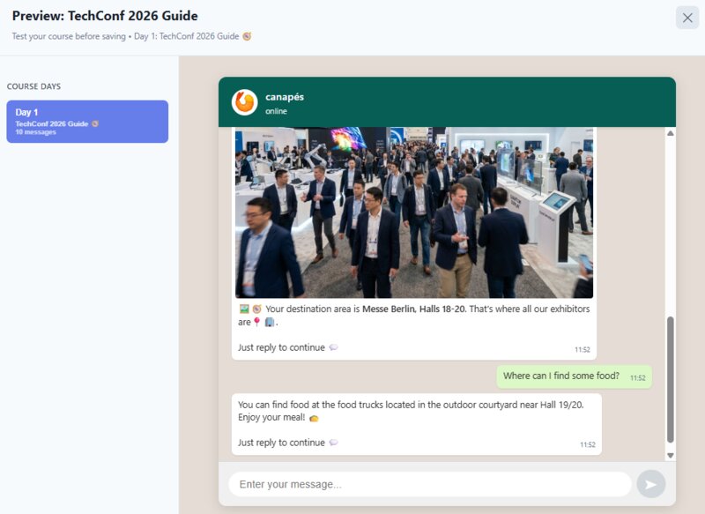705x514 pixels.
Task: Select Day 1 in Course Days sidebar
Action: [x=87, y=122]
